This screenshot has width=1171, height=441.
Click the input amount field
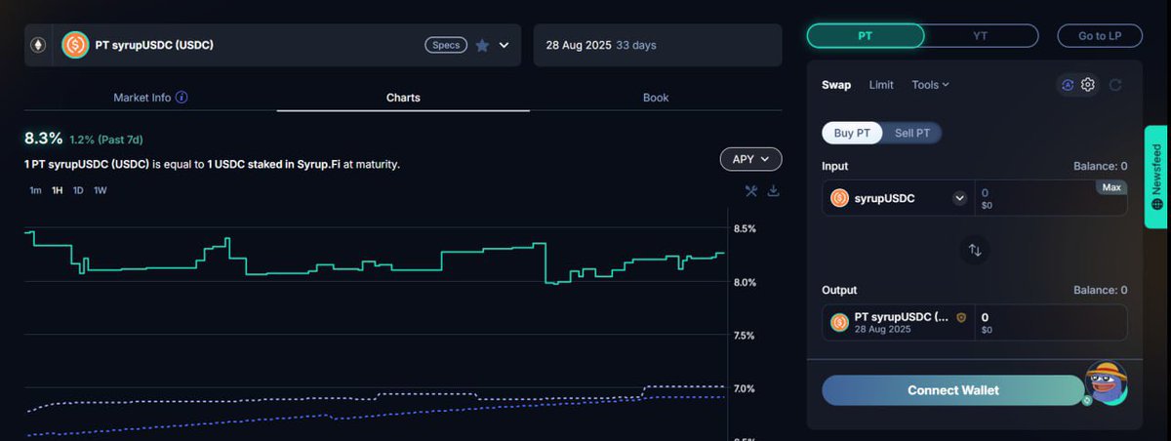click(1051, 198)
